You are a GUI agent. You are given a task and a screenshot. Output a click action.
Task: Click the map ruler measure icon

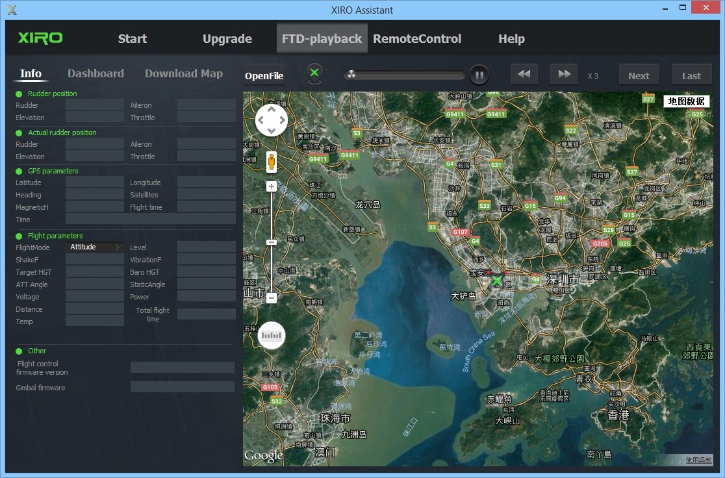pyautogui.click(x=272, y=335)
